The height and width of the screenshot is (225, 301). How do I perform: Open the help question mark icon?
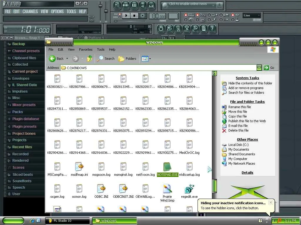pos(212,29)
